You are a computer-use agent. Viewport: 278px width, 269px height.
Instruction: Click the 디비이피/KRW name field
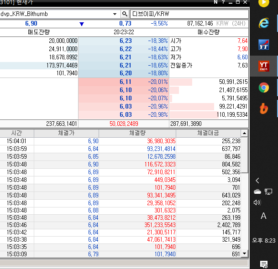(x=189, y=14)
